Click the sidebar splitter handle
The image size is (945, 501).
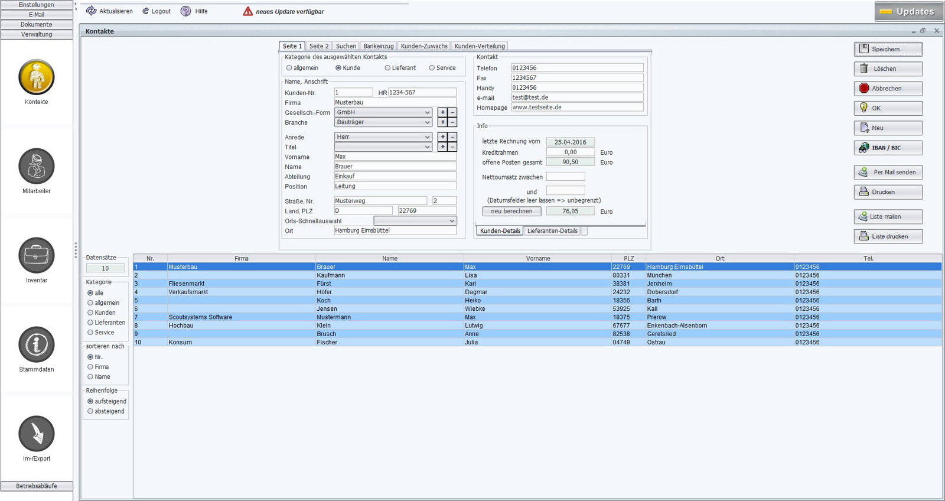pyautogui.click(x=76, y=250)
